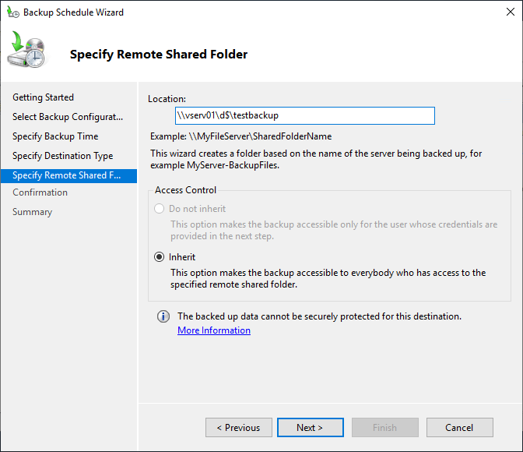Viewport: 523px width, 452px height.
Task: Click the Example \\MyFileServer\SharedFolderName text
Action: coord(240,136)
